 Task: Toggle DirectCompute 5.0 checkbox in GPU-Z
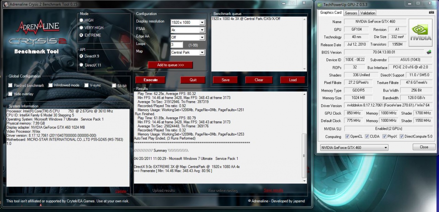click(x=402, y=137)
